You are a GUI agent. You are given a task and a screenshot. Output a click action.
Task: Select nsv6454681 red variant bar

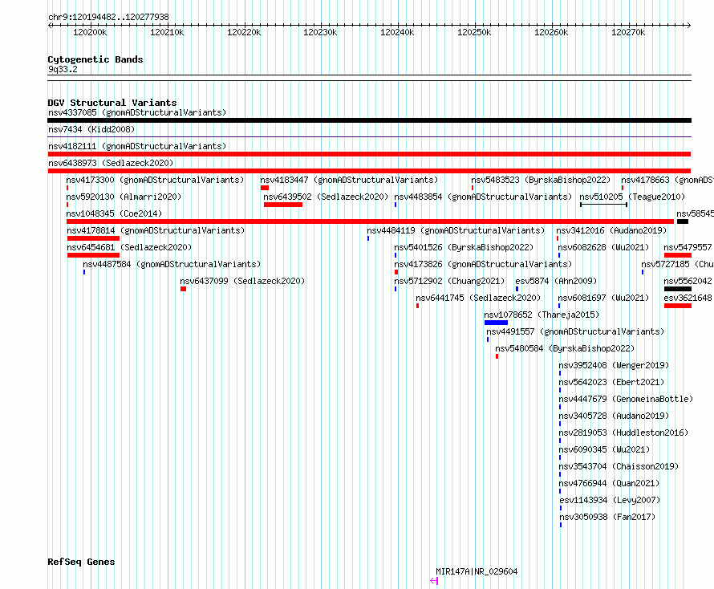tap(93, 255)
